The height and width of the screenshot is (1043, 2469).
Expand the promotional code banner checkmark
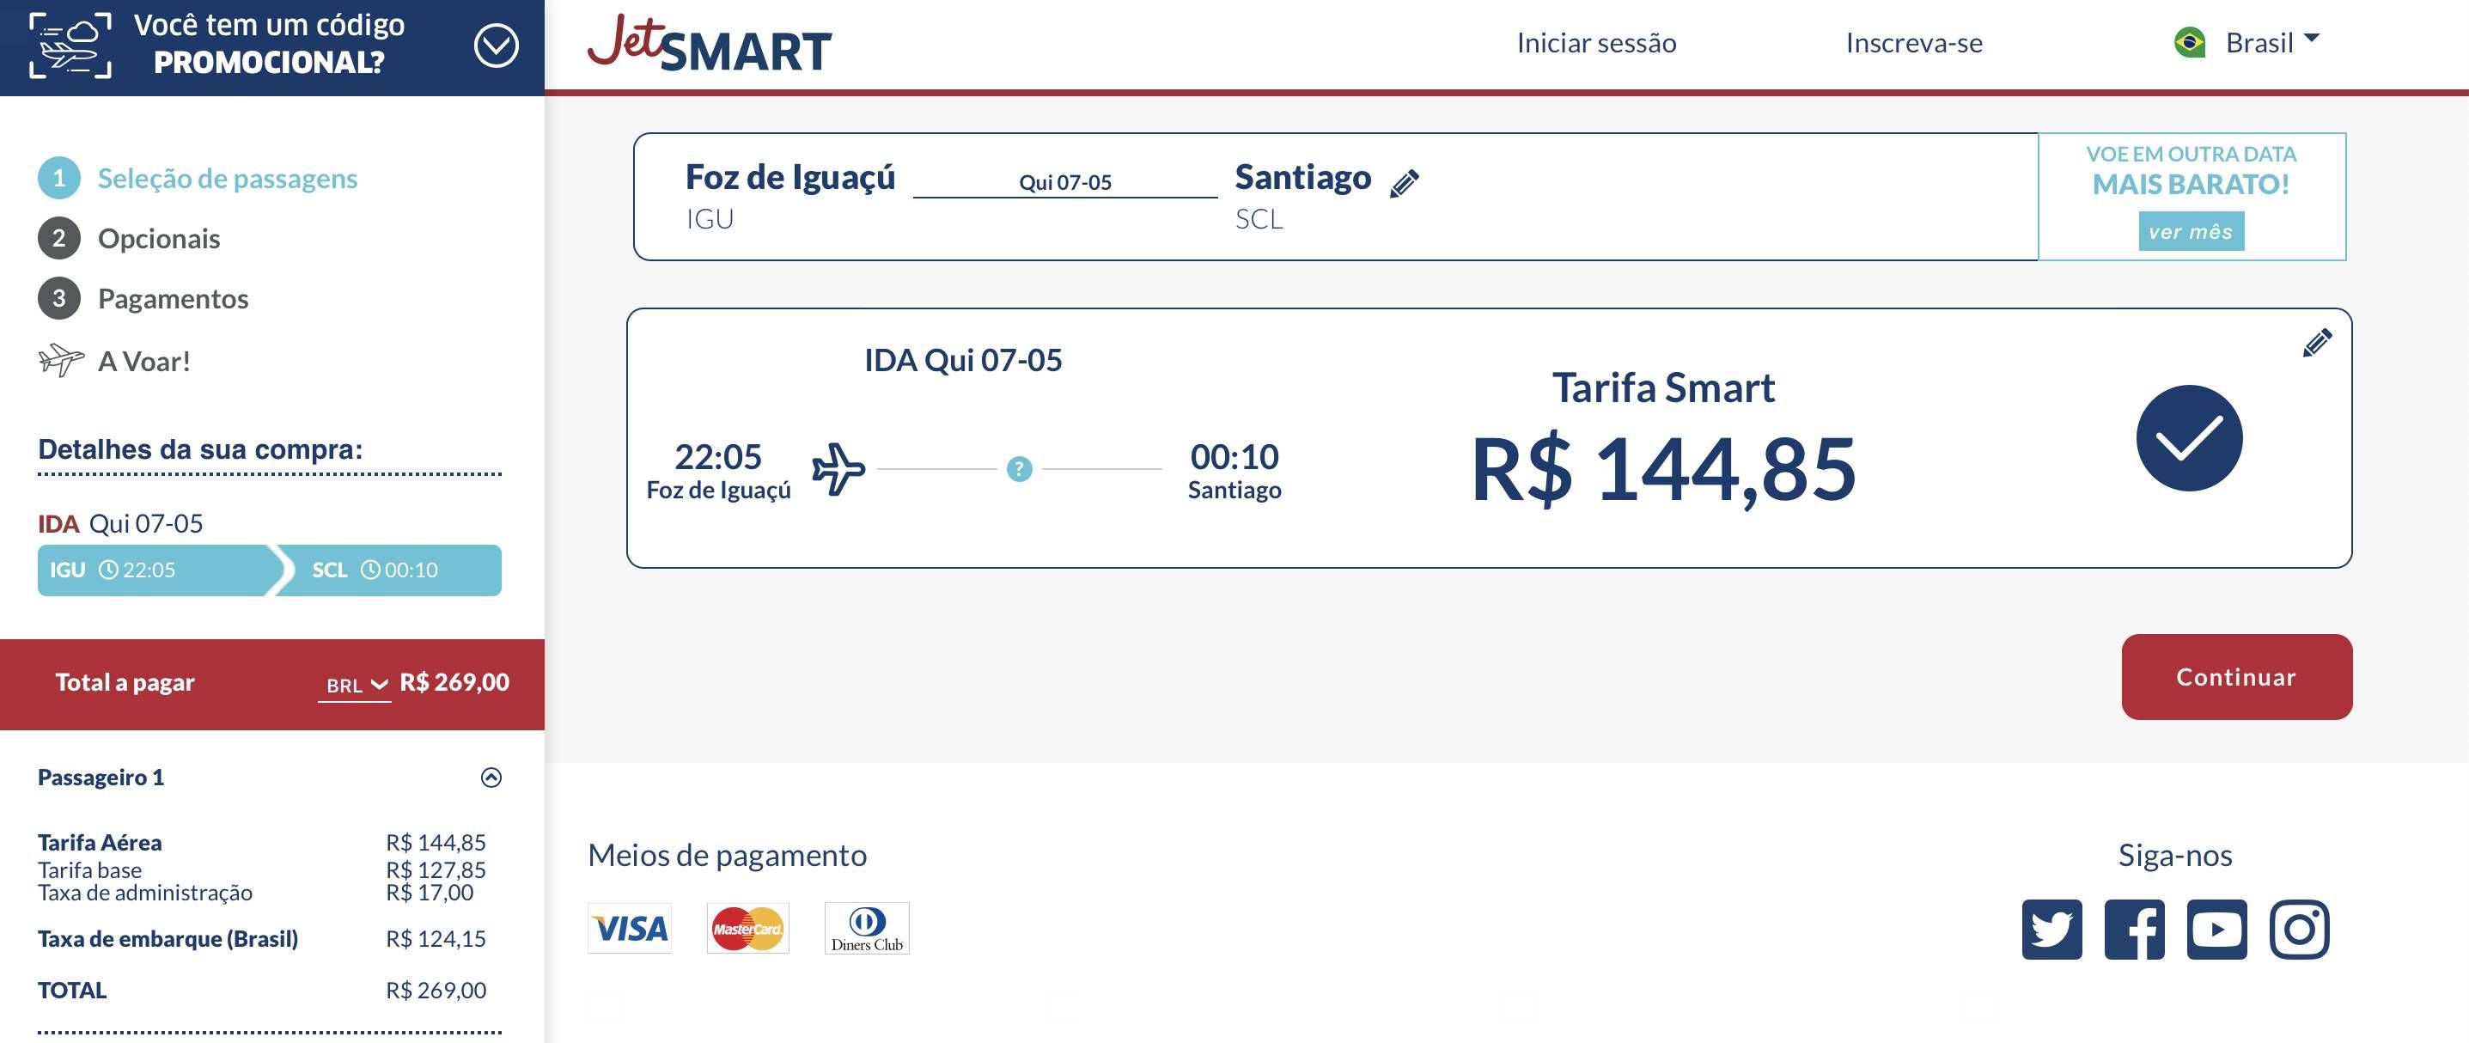pyautogui.click(x=497, y=46)
